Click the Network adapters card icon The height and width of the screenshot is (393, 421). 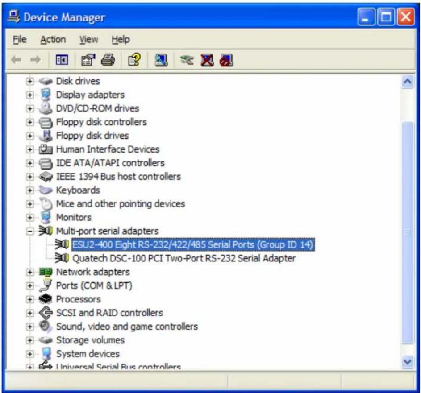pos(46,272)
